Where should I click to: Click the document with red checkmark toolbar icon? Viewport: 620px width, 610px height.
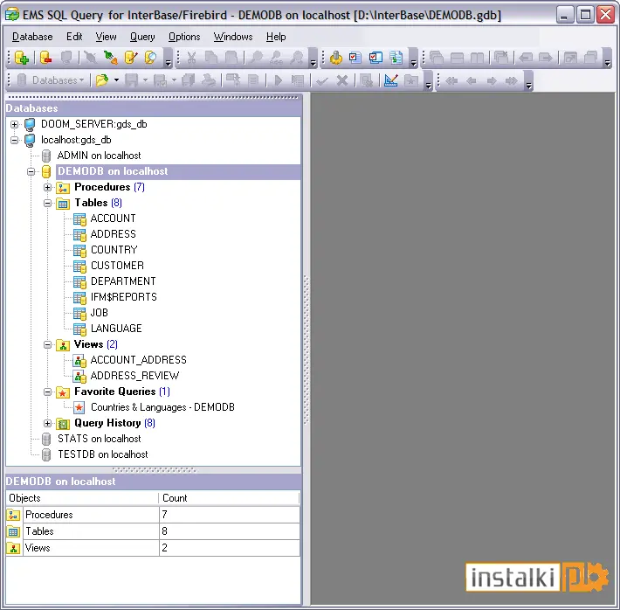coord(355,58)
